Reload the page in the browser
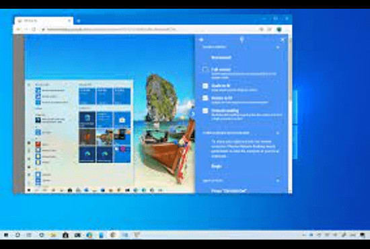The width and height of the screenshot is (370, 249). pyautogui.click(x=34, y=29)
